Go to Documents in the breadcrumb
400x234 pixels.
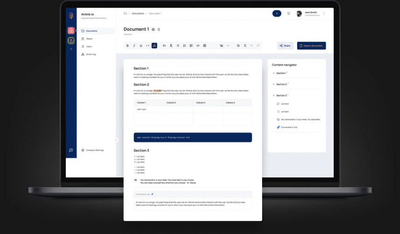pos(138,14)
